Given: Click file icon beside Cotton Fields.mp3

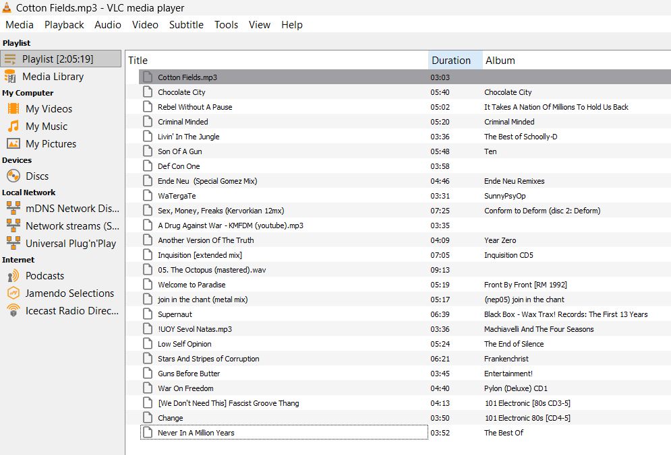Looking at the screenshot, I should tap(148, 77).
